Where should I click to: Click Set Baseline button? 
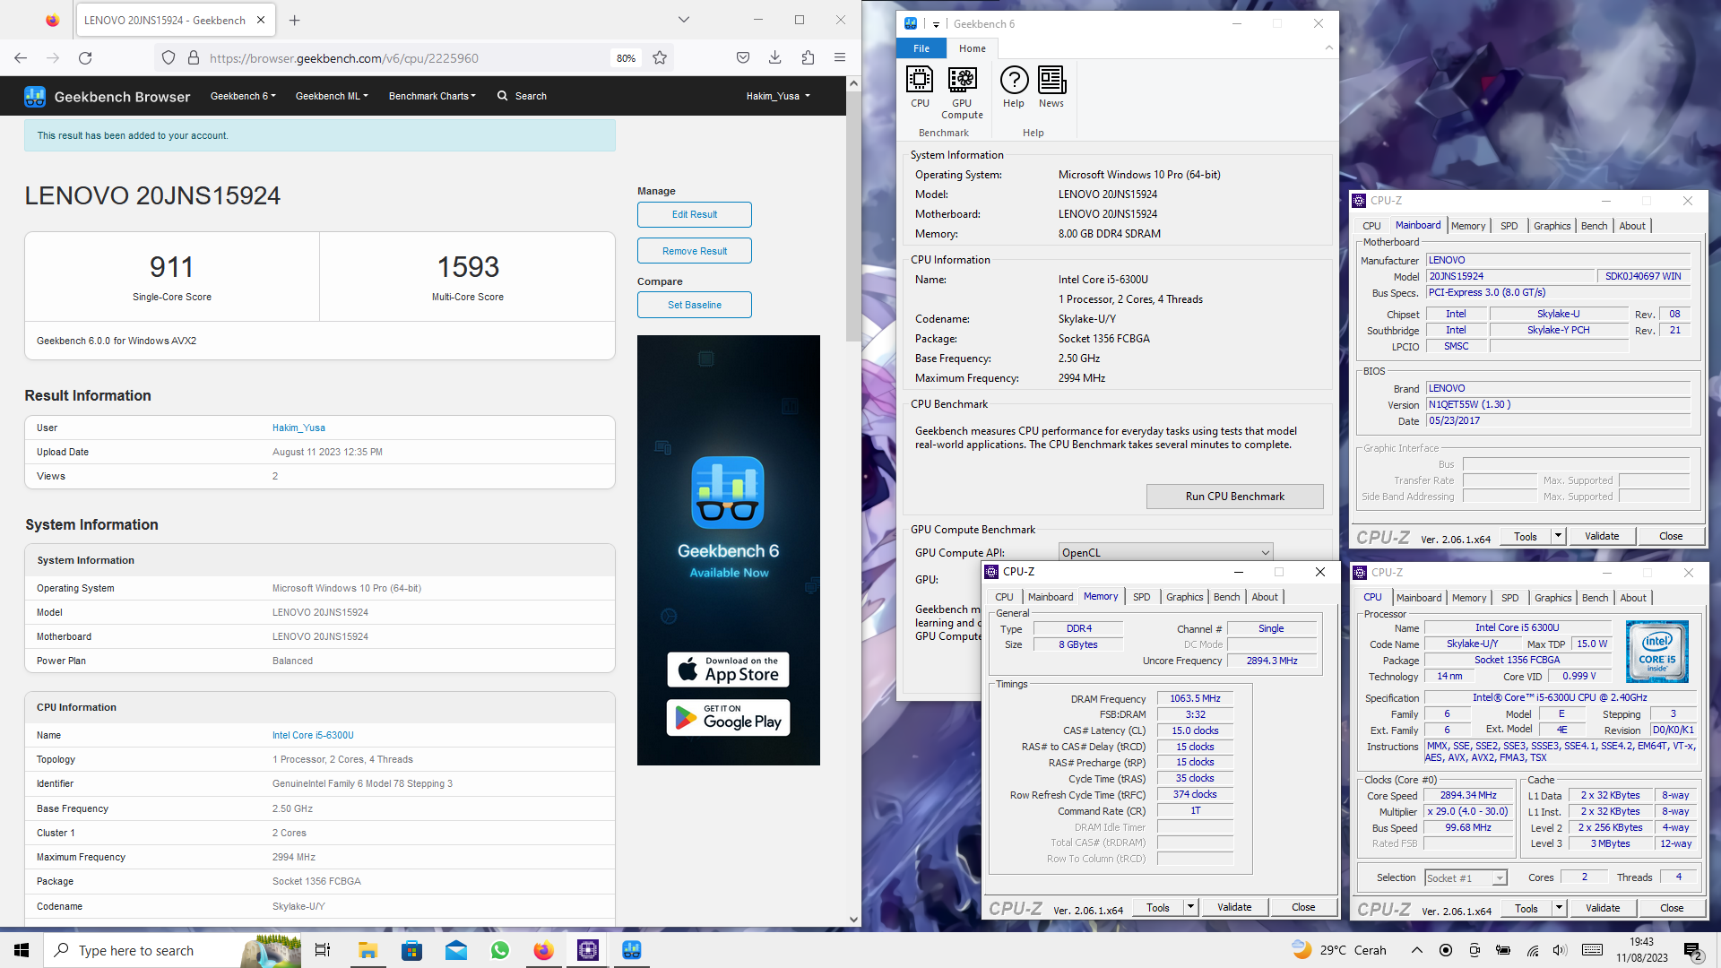pos(695,305)
